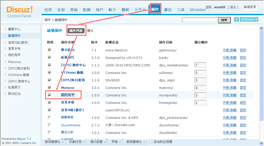Open 升級/卸載 for 節日紅包
Image resolution: width=264 pixels, height=146 pixels.
[230, 50]
